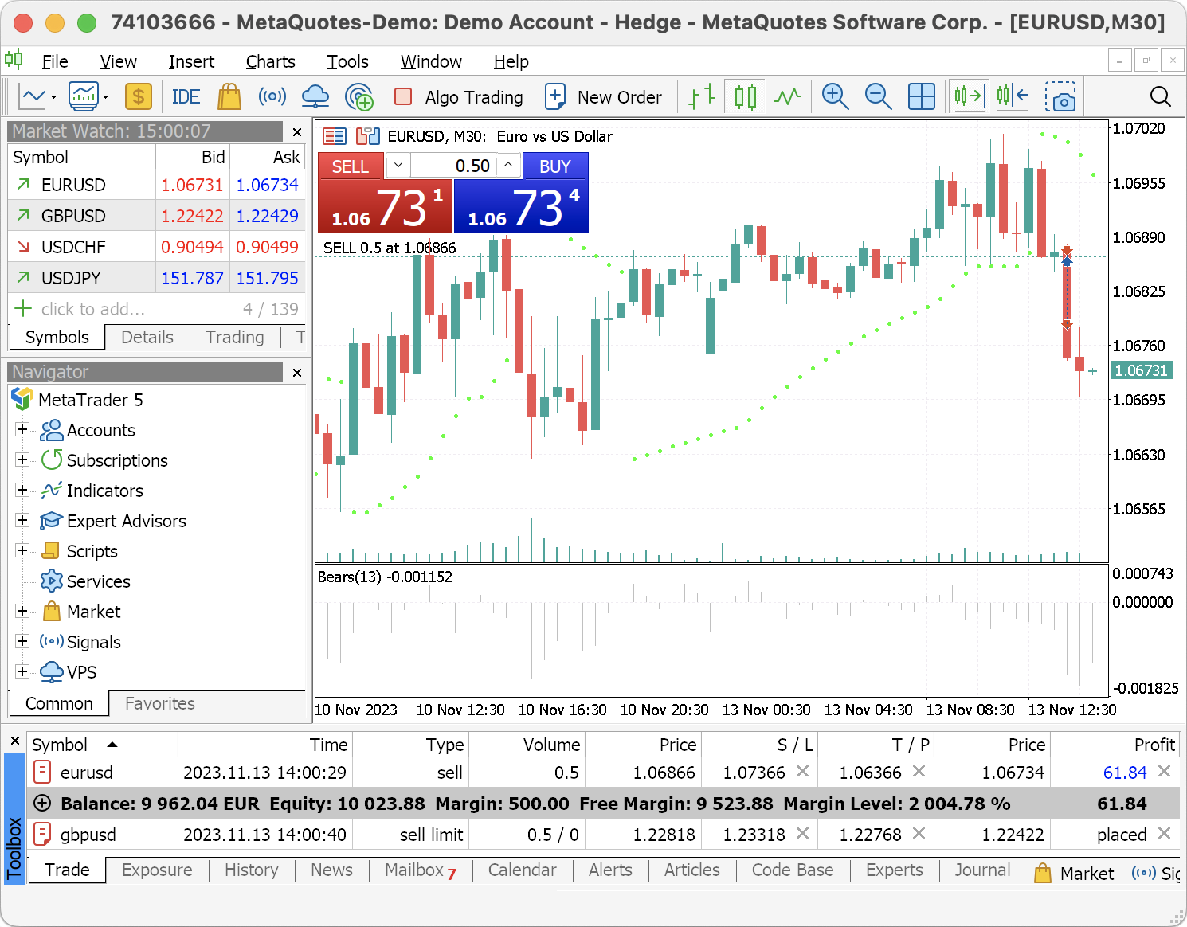Screen dimensions: 1187x927
Task: Open the View menu
Action: tap(118, 61)
